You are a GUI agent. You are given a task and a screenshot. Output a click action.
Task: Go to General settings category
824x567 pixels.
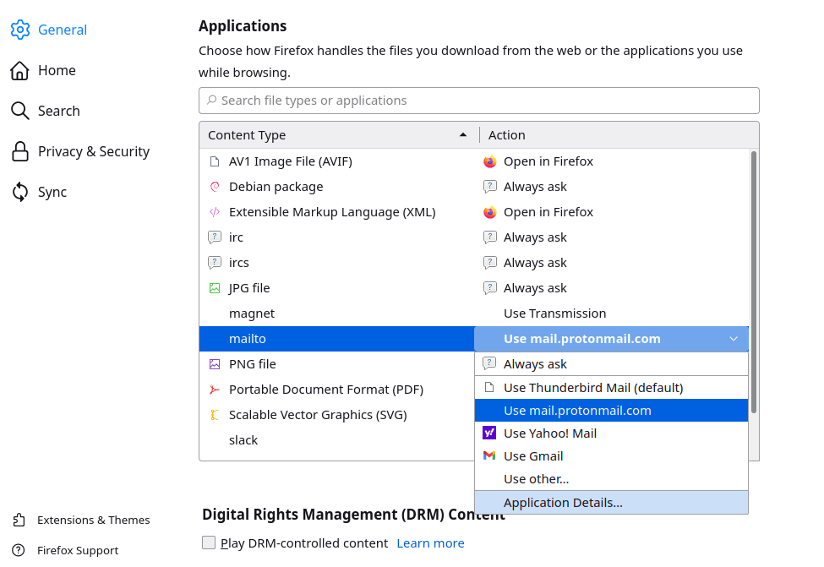pos(63,30)
